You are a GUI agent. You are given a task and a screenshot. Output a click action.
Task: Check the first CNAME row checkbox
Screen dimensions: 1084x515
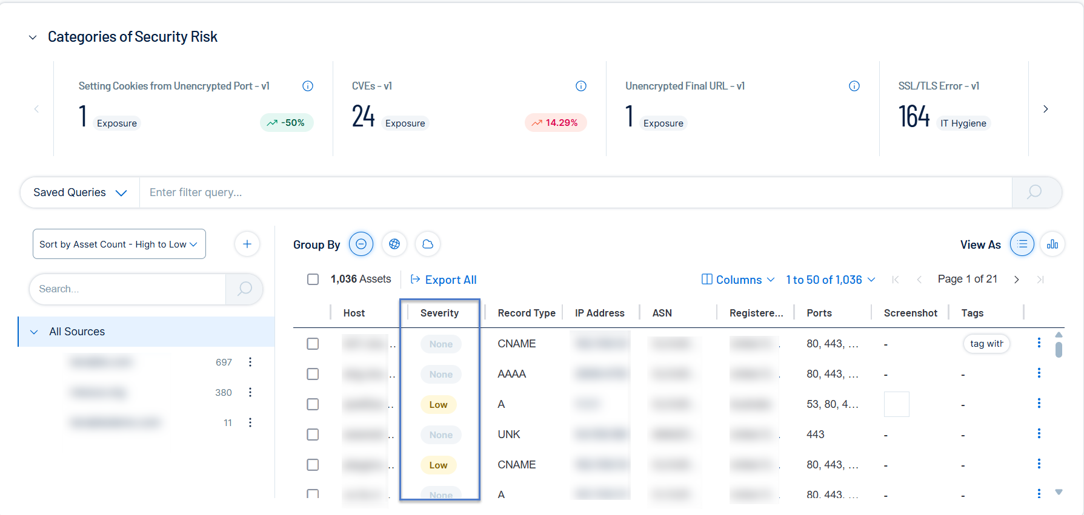[313, 344]
